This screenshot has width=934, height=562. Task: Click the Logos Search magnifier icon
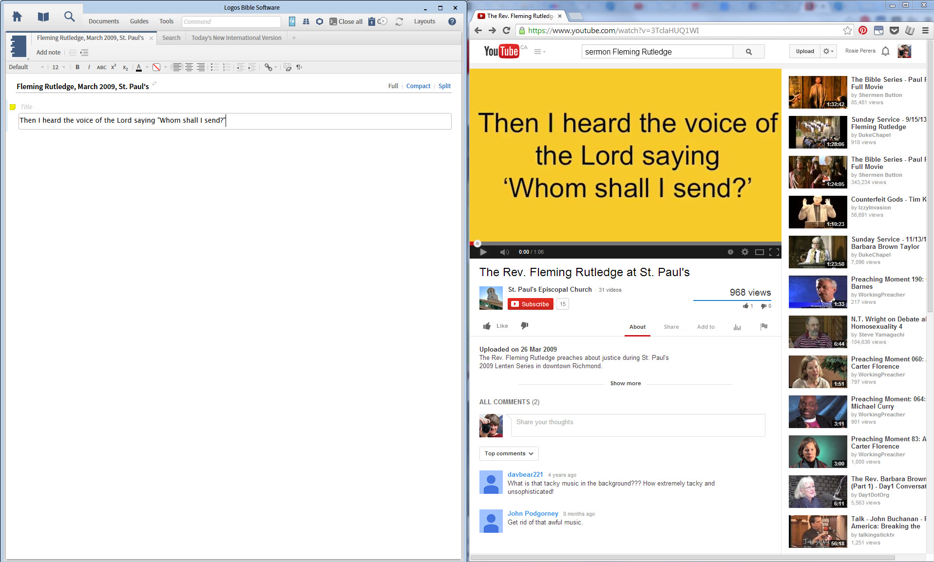pos(70,17)
